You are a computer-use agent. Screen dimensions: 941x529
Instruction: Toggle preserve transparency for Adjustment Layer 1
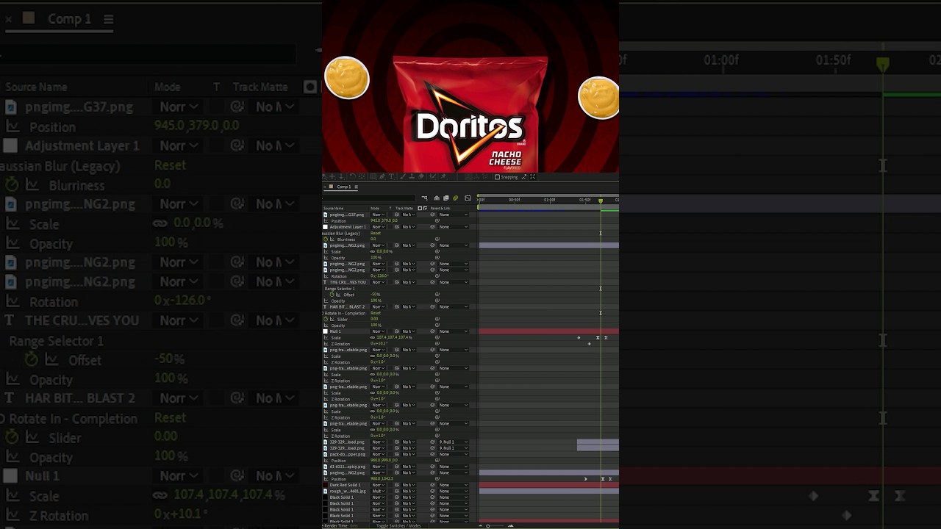(390, 227)
